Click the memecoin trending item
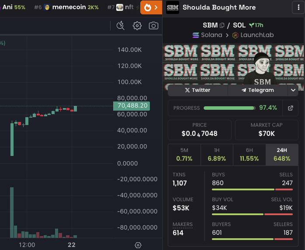 66,7
